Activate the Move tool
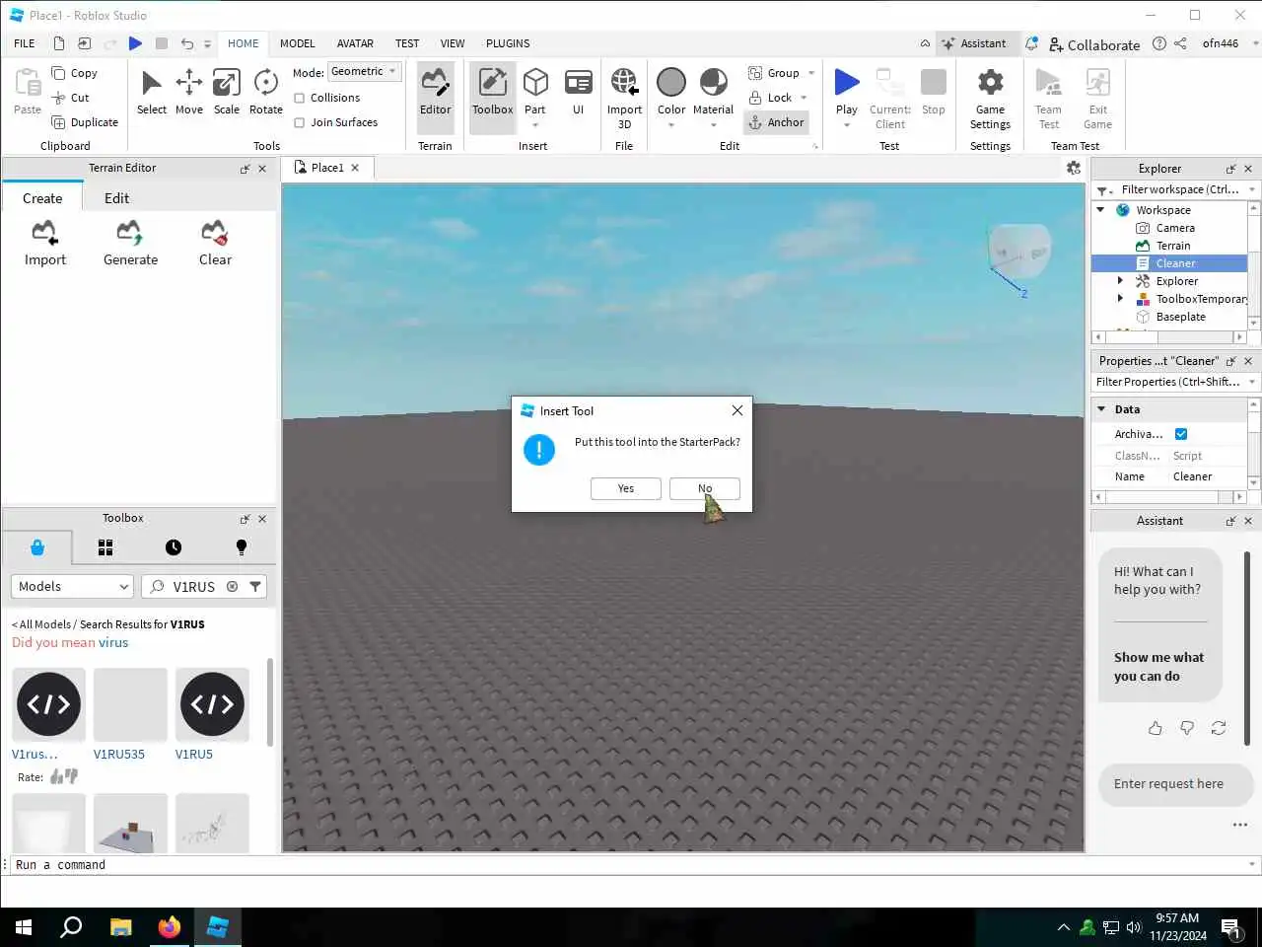 (188, 94)
